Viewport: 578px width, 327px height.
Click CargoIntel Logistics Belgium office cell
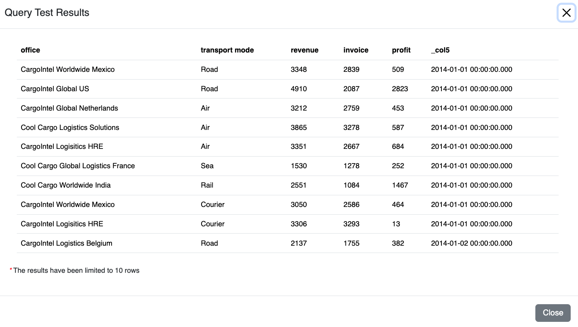click(66, 243)
